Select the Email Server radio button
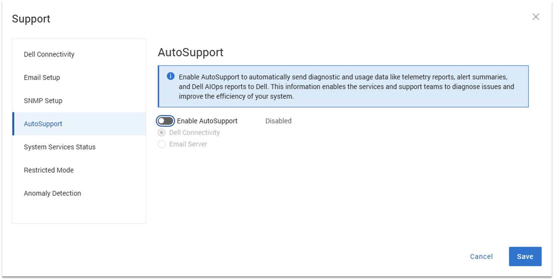 161,144
